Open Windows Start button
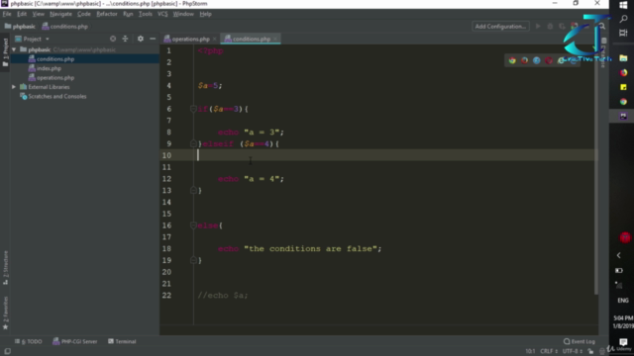This screenshot has height=356, width=634. pos(623,5)
